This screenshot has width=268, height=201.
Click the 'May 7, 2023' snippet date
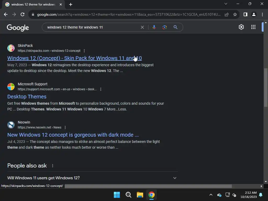[x=17, y=65]
